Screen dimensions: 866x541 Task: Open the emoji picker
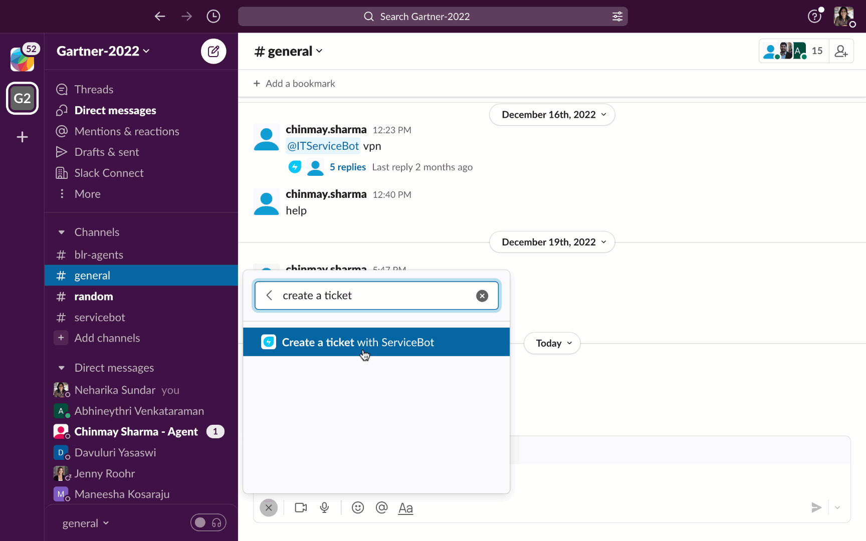tap(358, 508)
